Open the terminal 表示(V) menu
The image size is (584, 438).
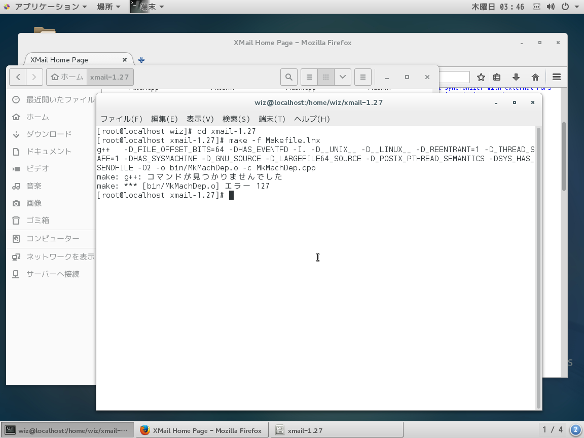coord(200,119)
